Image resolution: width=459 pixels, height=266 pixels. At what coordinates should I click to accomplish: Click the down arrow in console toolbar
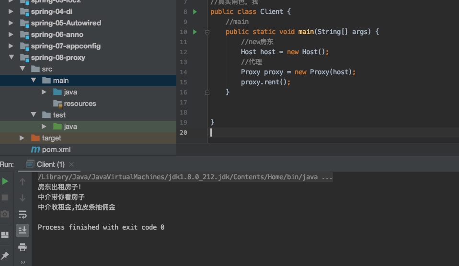pyautogui.click(x=23, y=198)
